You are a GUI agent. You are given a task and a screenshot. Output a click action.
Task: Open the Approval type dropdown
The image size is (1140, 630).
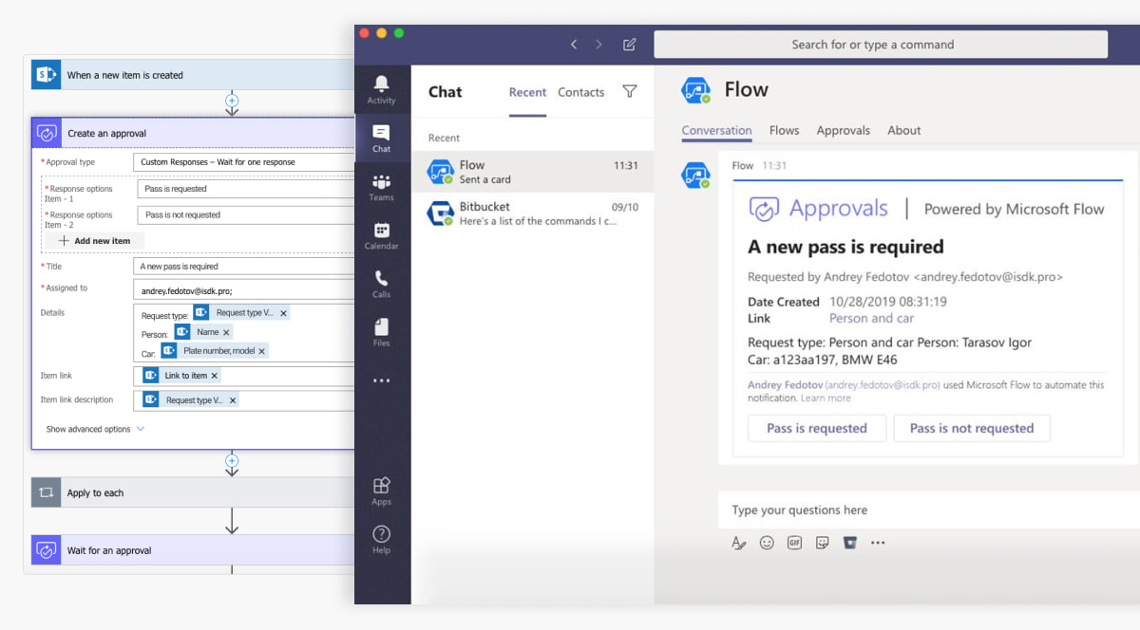[243, 162]
